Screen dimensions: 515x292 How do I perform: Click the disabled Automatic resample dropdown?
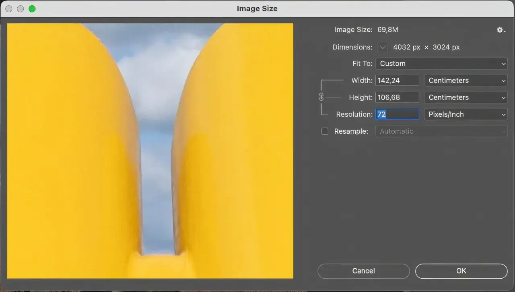[441, 131]
